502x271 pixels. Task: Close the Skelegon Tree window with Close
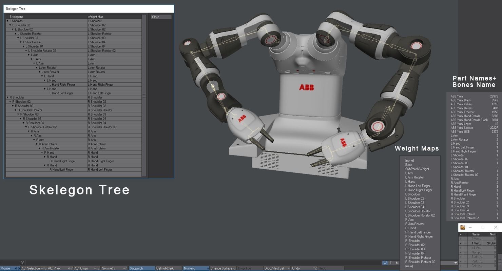pos(161,17)
